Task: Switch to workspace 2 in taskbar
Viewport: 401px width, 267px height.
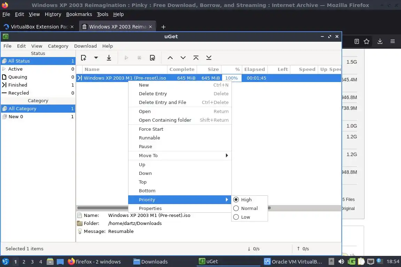Action: tap(24, 262)
